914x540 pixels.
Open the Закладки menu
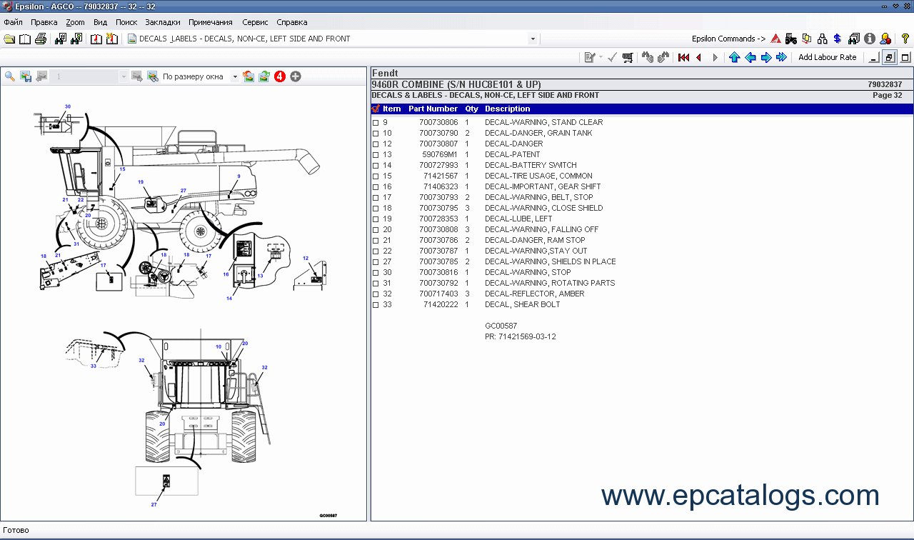tap(162, 22)
